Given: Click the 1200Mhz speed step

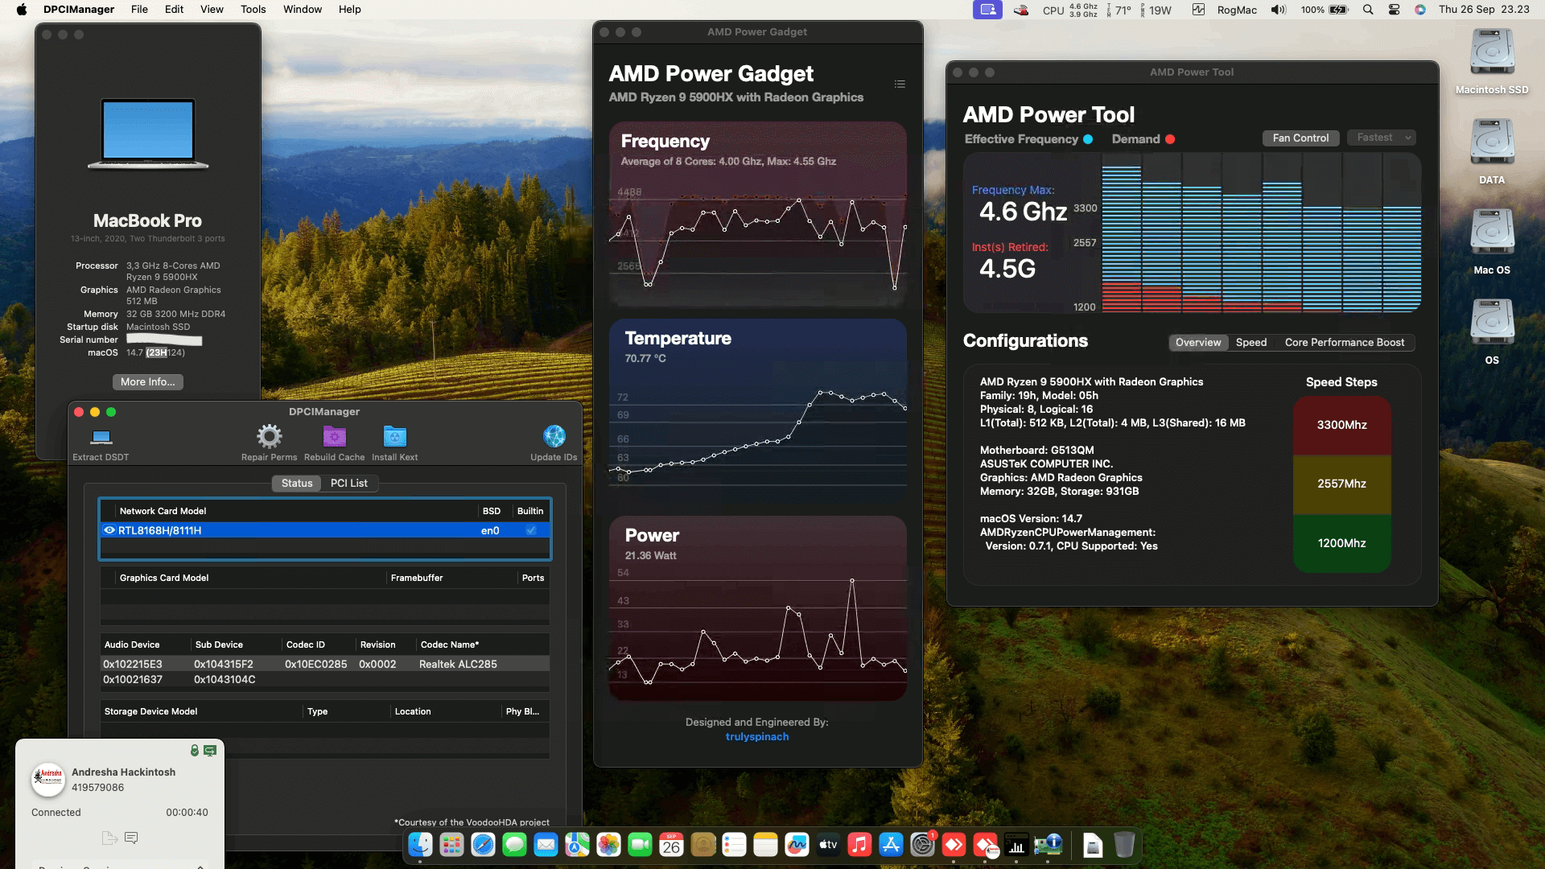Looking at the screenshot, I should pyautogui.click(x=1341, y=543).
